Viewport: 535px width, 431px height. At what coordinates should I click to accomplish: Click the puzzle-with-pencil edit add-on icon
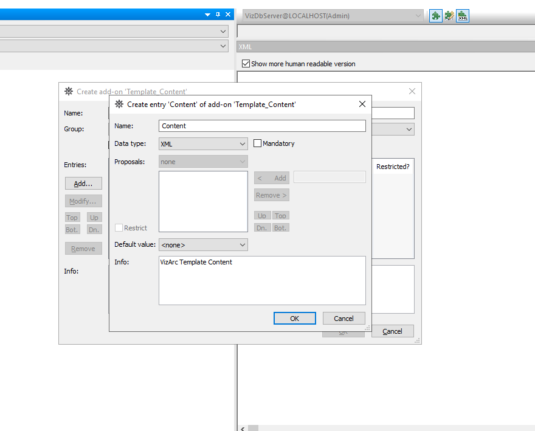coord(449,16)
